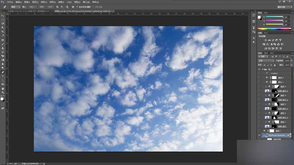Click the G color slider
Screen dimensions: 294x165
[x=274, y=20]
